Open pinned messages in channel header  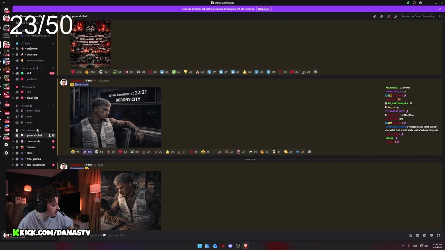point(389,16)
